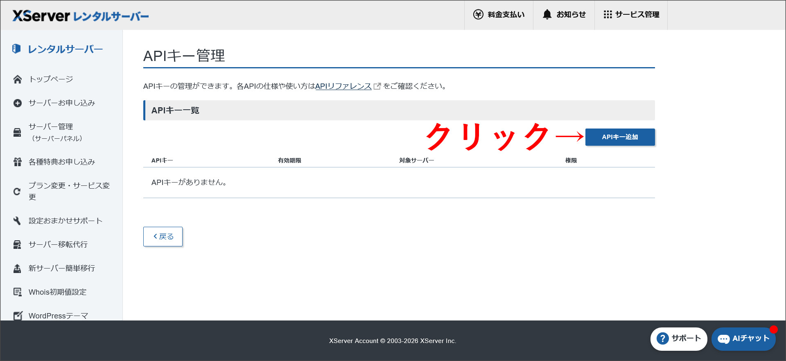Click the icon for Whois初期値設定
This screenshot has height=361, width=786.
coord(17,292)
